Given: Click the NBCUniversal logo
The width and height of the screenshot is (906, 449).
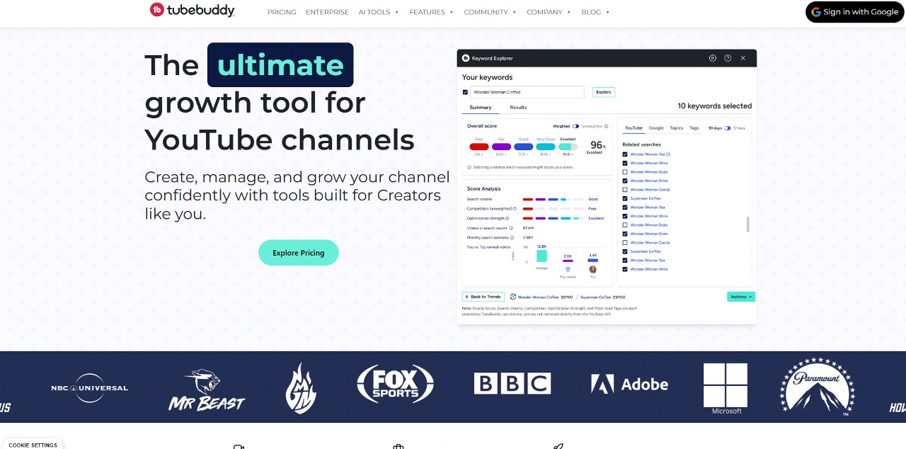Looking at the screenshot, I should tap(90, 387).
